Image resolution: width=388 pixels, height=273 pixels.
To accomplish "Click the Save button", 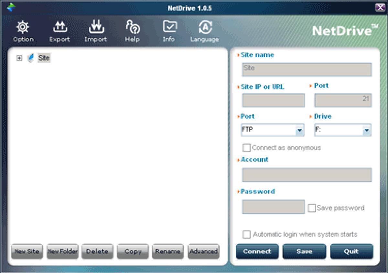I will pos(304,251).
